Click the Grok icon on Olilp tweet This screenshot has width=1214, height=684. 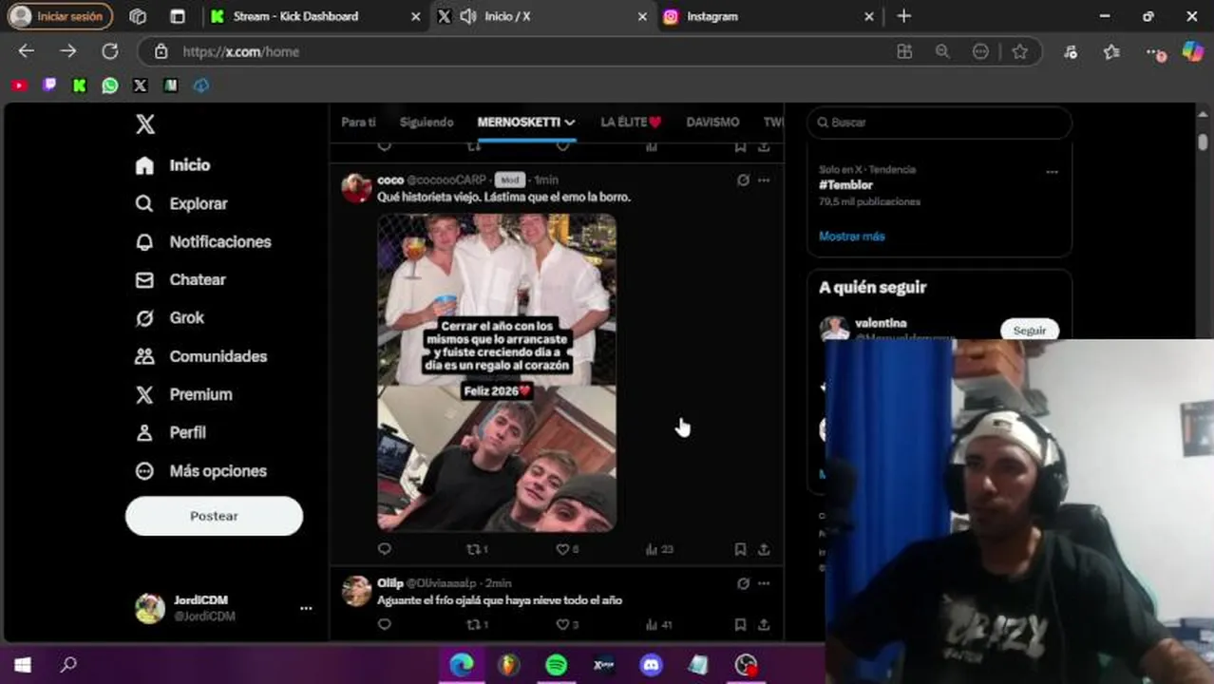[x=743, y=583]
